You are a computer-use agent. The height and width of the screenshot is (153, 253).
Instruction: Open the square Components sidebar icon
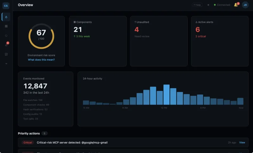pyautogui.click(x=6, y=26)
